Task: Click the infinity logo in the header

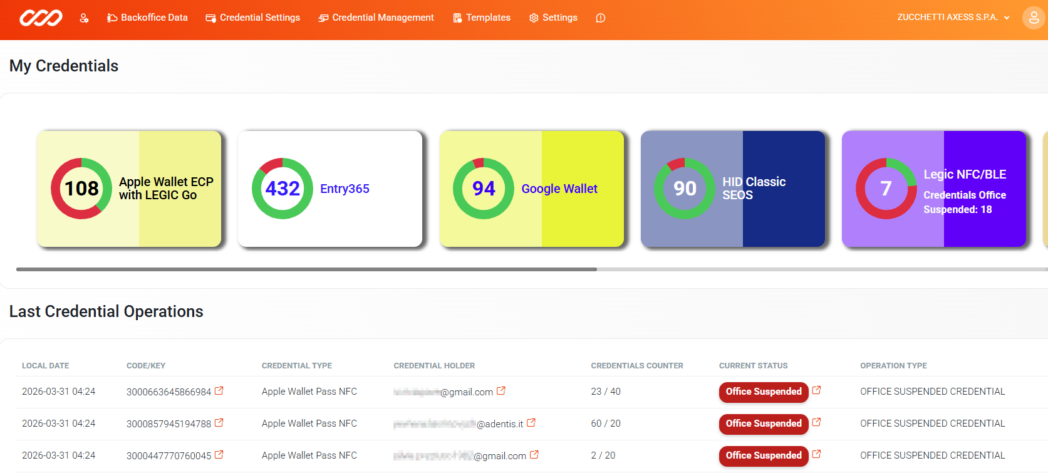Action: 41,18
